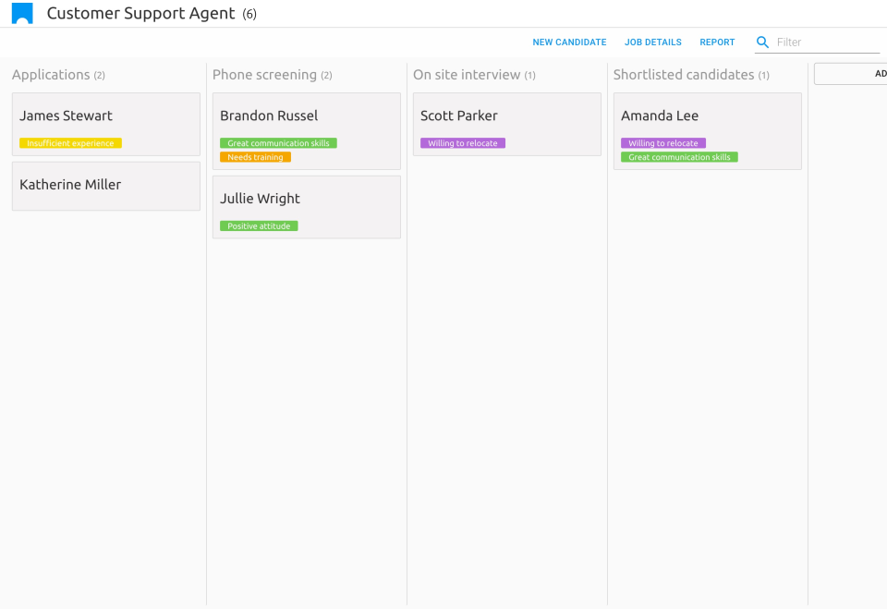This screenshot has width=887, height=609.
Task: Click yellow Insufficient experience tag
Action: click(x=70, y=143)
